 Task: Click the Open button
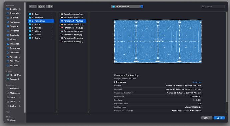click(x=219, y=118)
